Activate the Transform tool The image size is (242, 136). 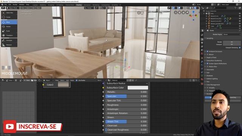coord(9,35)
